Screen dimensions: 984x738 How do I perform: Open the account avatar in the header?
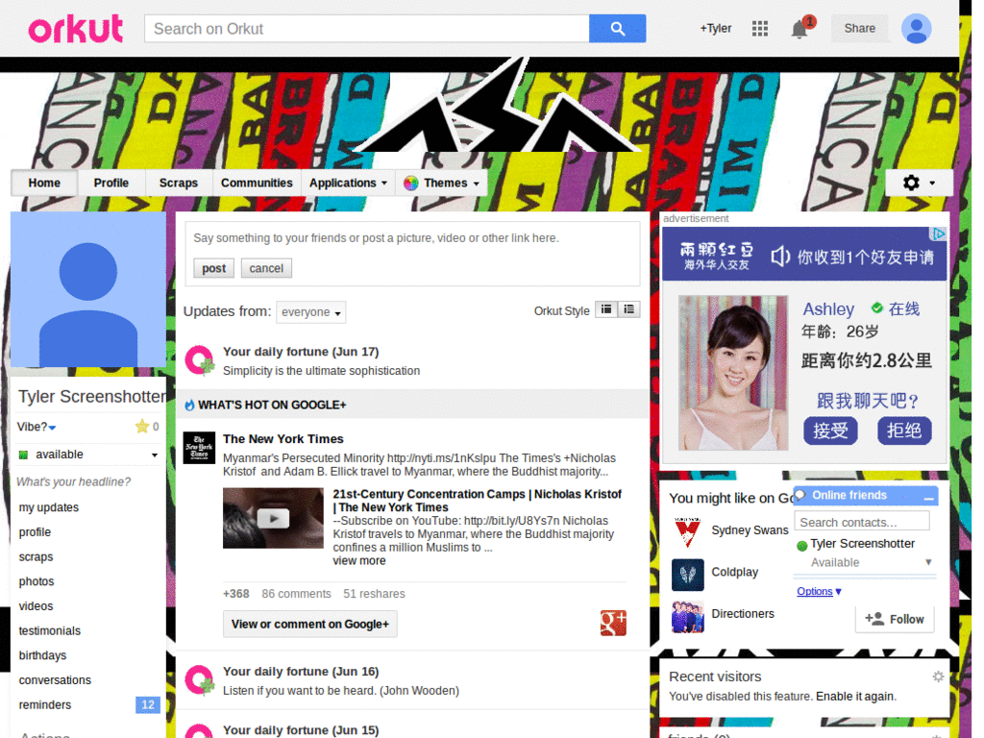click(916, 28)
